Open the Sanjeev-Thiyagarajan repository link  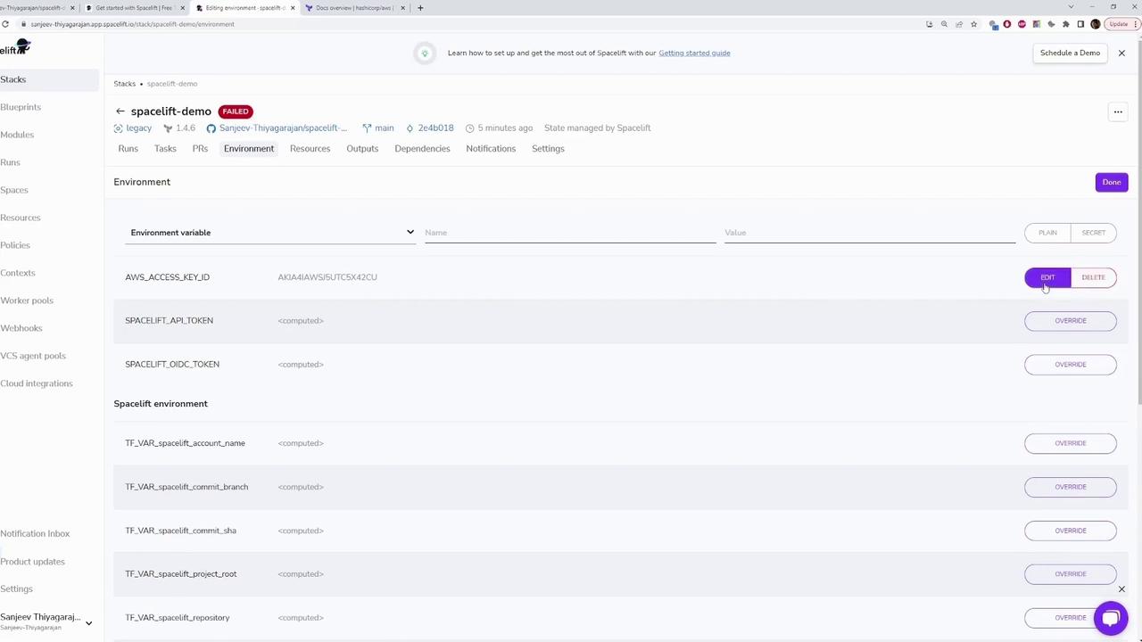[x=283, y=128]
